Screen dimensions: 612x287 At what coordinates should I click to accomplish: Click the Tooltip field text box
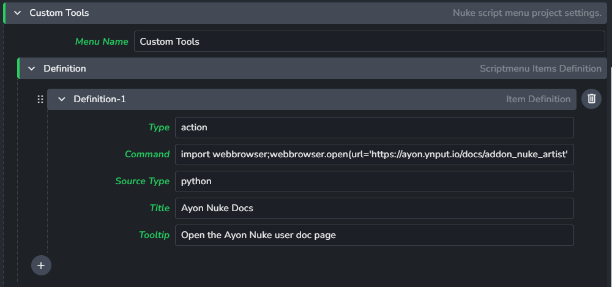[374, 235]
